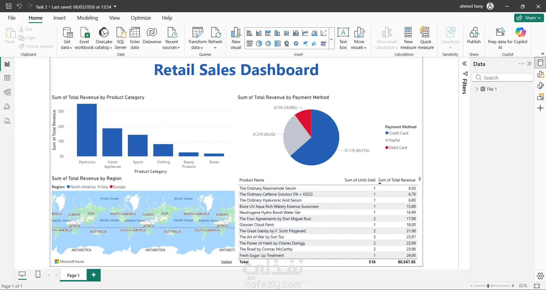Image resolution: width=546 pixels, height=290 pixels.
Task: Insert a scatter chart visual
Action: pyautogui.click(x=324, y=33)
